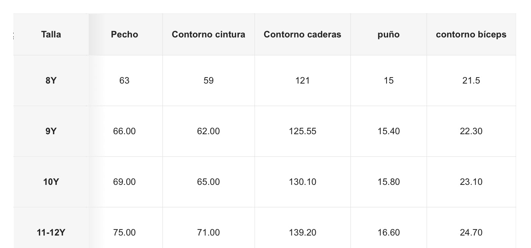
Task: Click the 9Y biceps value 22.30
Action: (x=471, y=131)
